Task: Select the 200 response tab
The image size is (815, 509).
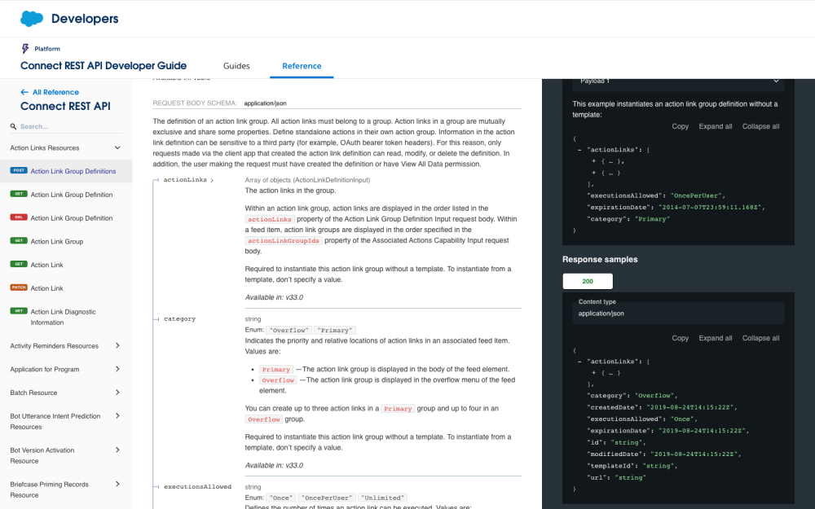Action: (588, 281)
